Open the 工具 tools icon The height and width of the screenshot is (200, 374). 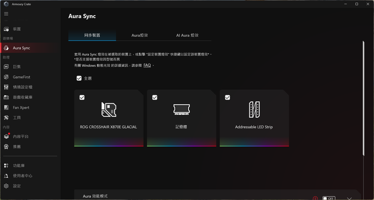[x=6, y=118]
